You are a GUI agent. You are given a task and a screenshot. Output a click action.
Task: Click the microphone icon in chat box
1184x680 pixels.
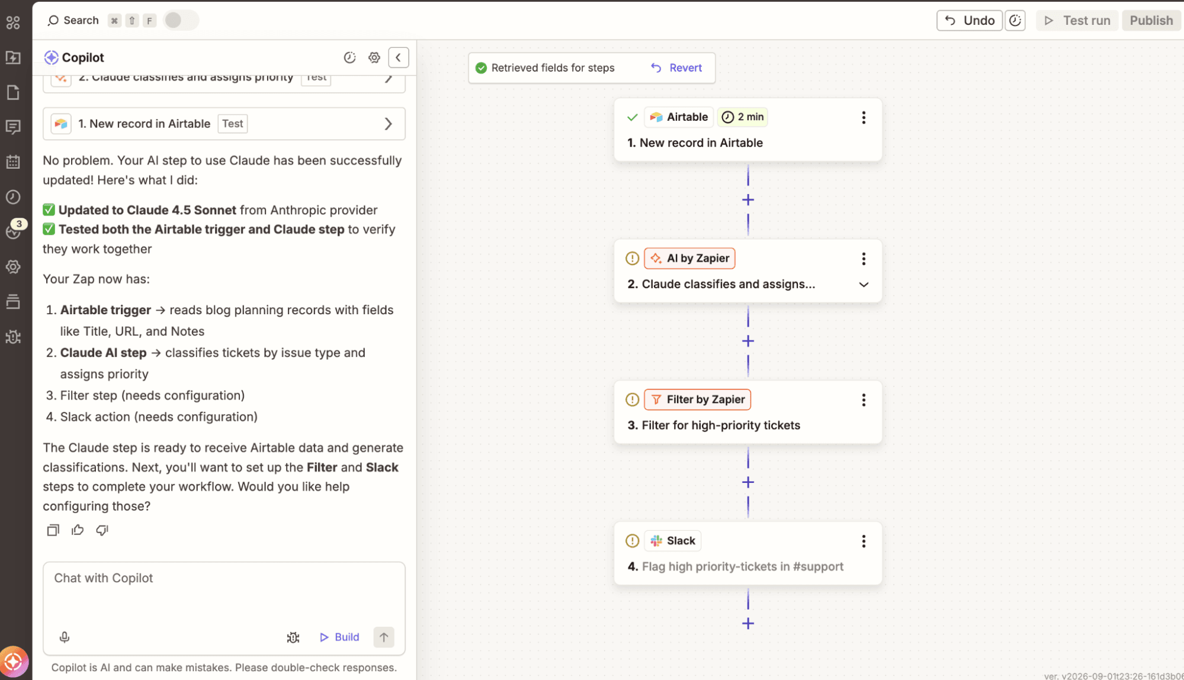65,637
